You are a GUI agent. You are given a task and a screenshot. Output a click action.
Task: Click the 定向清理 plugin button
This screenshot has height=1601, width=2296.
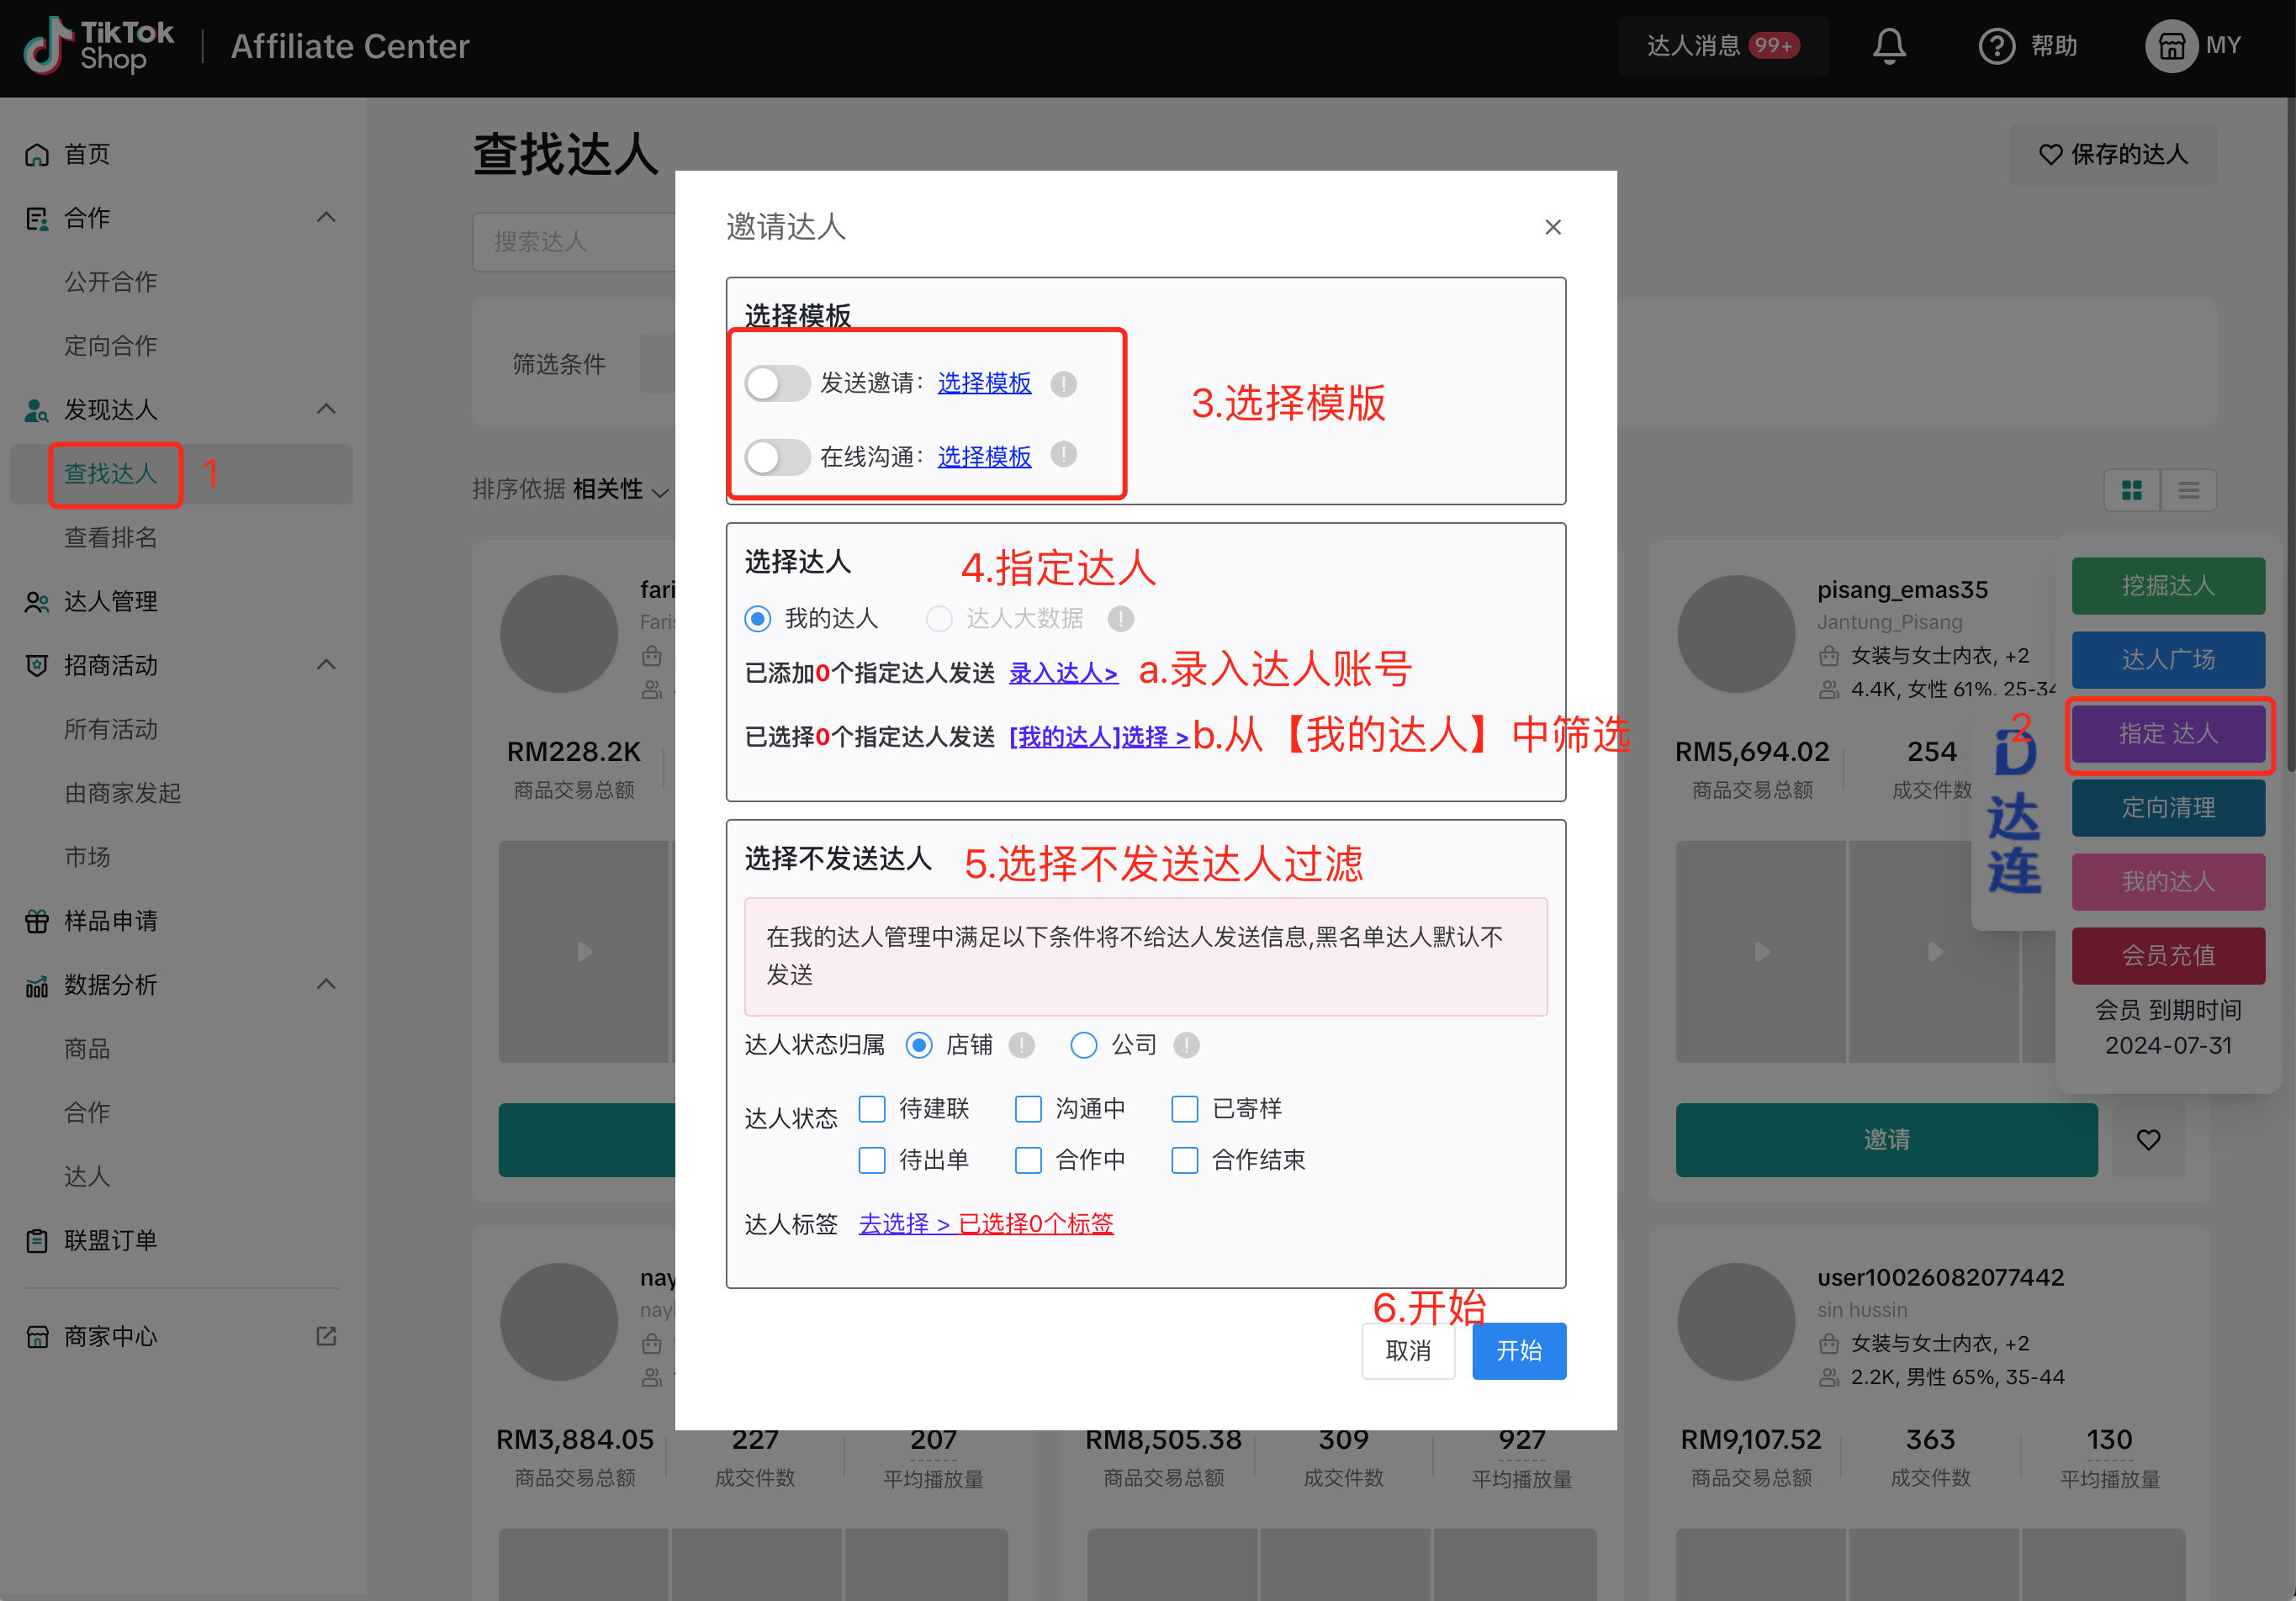click(x=2168, y=807)
